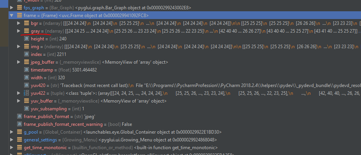
Task: Click the yuv422 tuple list icon
Action: pos(26,93)
